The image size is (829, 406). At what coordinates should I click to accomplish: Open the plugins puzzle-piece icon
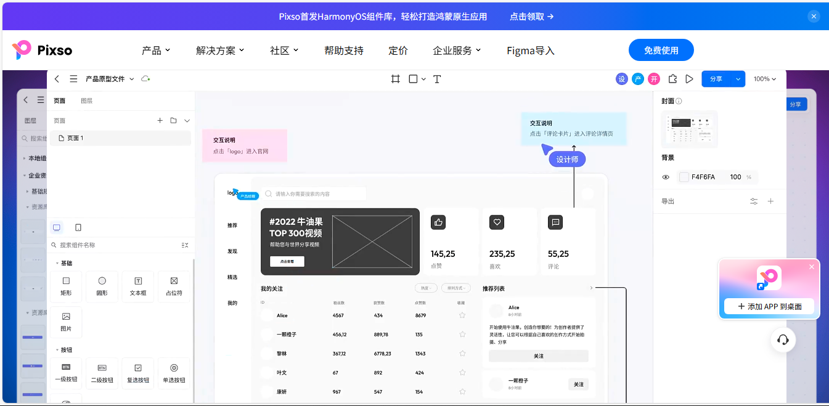(672, 79)
